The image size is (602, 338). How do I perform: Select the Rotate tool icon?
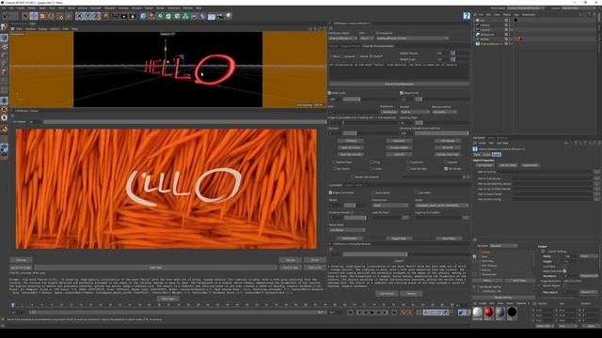(x=51, y=16)
